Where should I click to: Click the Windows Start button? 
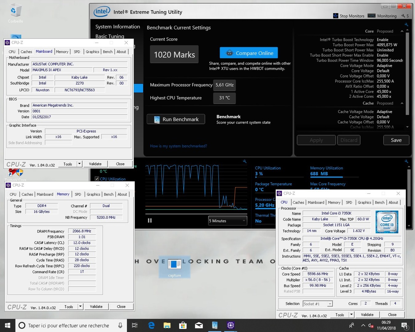[7, 325]
